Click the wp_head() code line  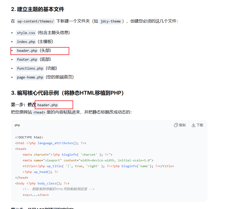click(40, 172)
